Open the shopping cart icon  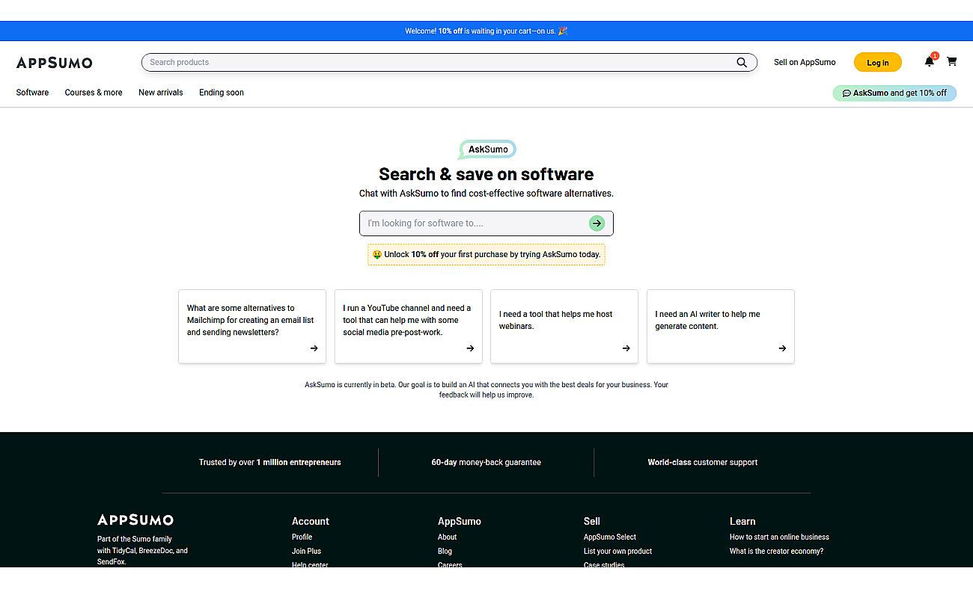pyautogui.click(x=952, y=61)
